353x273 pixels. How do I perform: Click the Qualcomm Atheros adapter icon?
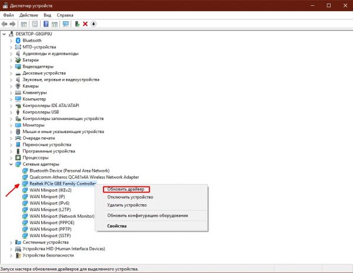coord(25,177)
